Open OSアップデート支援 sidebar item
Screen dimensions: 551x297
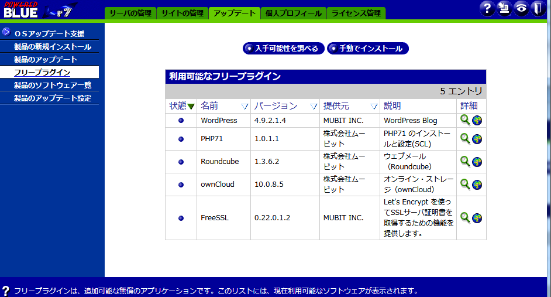[x=49, y=34]
